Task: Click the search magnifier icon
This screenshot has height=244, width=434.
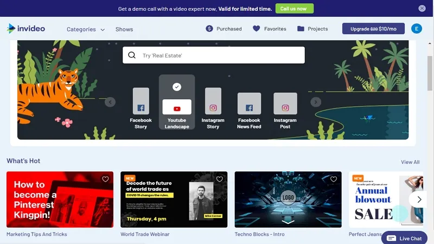Action: click(132, 55)
